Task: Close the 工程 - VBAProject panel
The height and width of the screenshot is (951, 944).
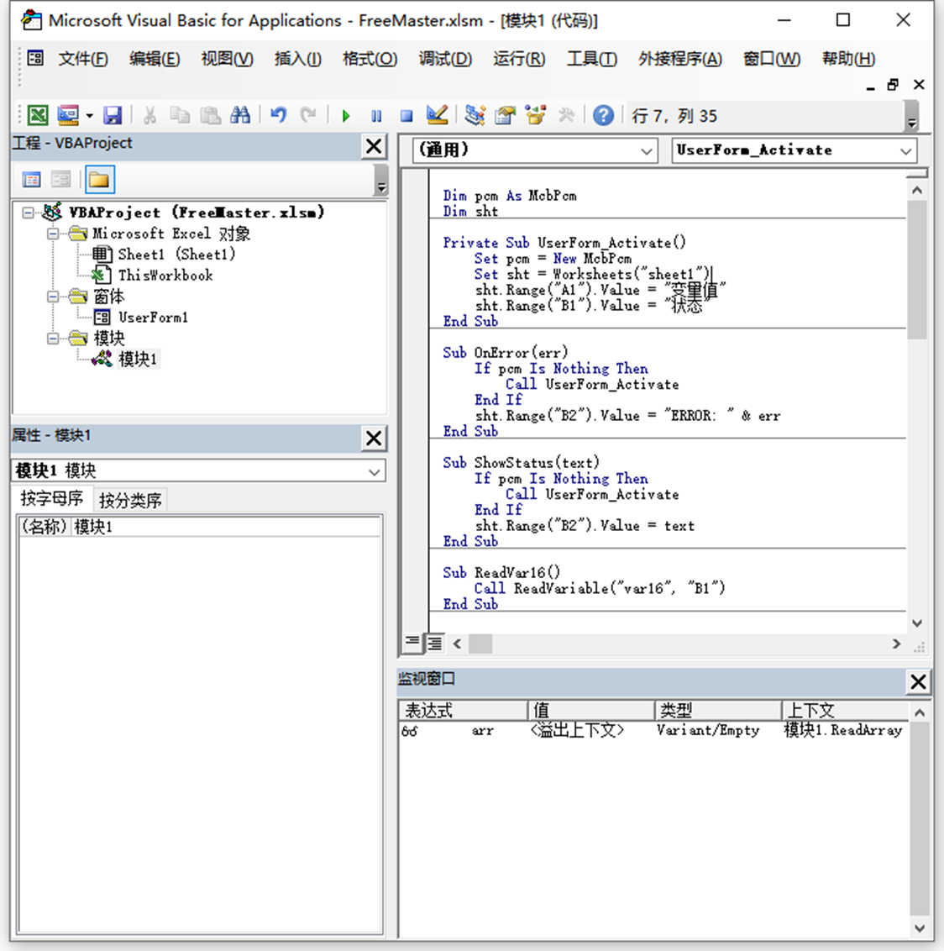Action: click(374, 146)
